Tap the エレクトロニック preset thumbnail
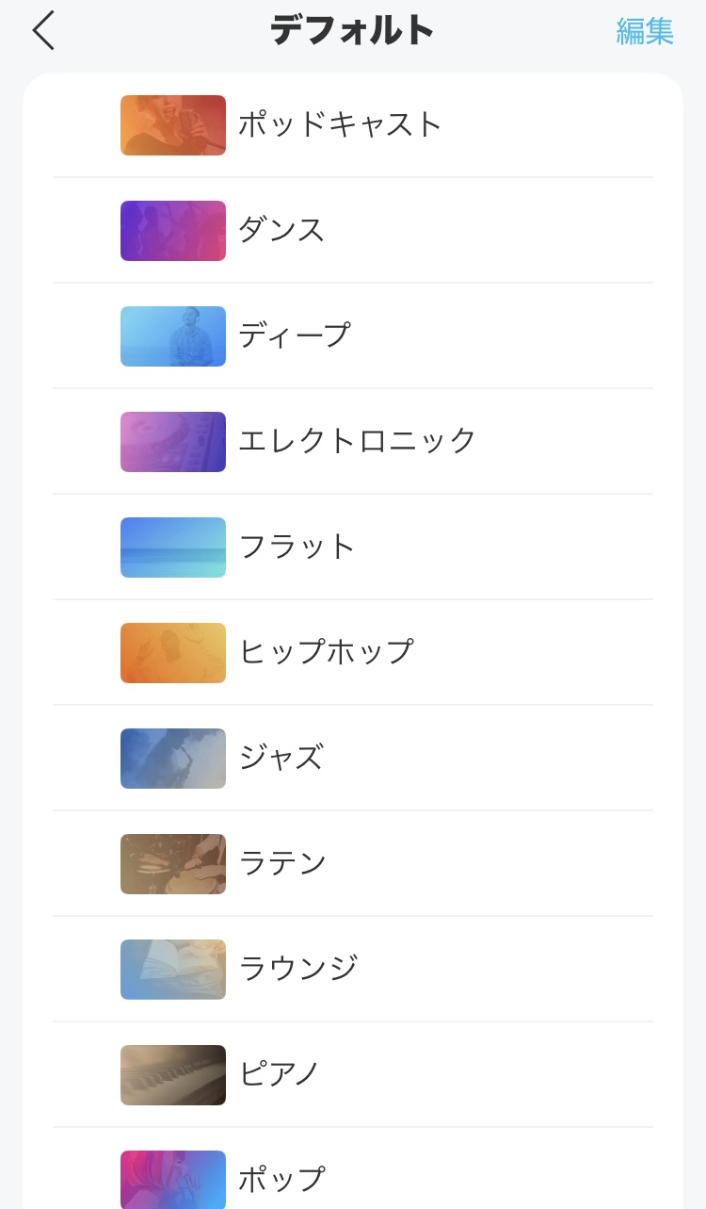 [x=173, y=441]
